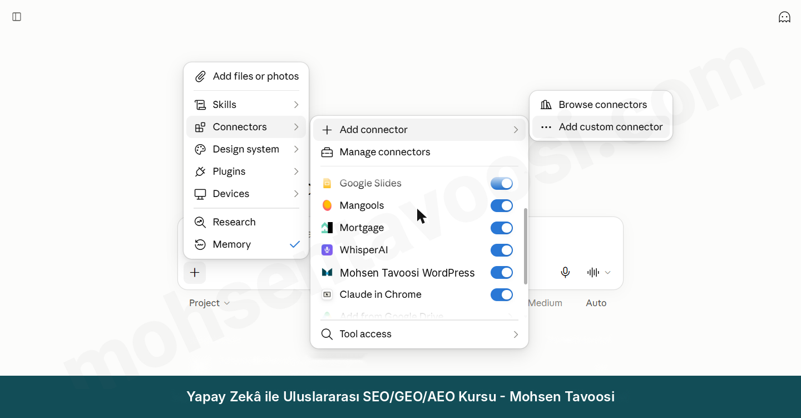This screenshot has height=418, width=801.
Task: Click the Claude in Chrome connector icon
Action: point(327,294)
